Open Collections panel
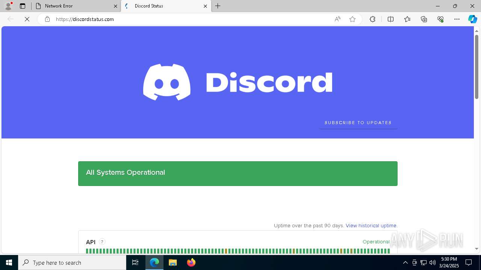Image resolution: width=481 pixels, height=270 pixels. coord(424,19)
